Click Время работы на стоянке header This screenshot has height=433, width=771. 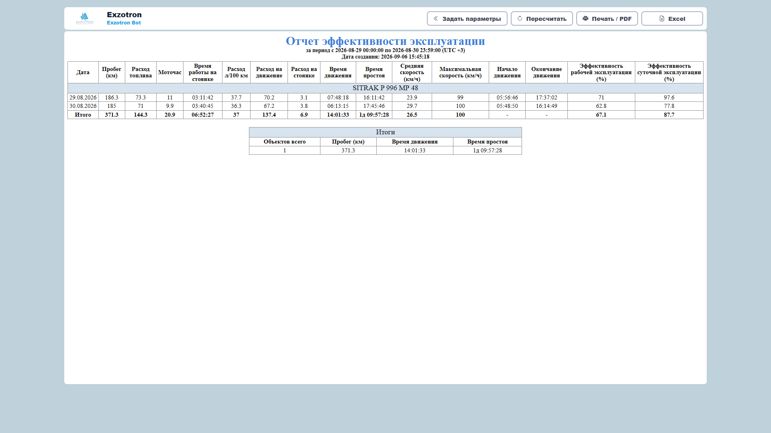[203, 72]
